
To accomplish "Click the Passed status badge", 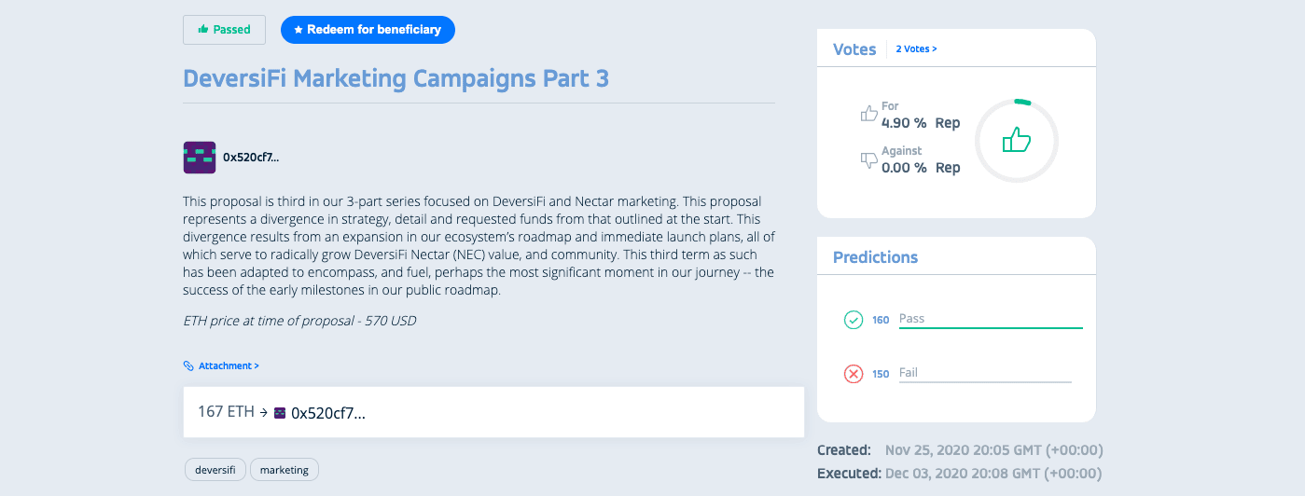I will [x=224, y=30].
